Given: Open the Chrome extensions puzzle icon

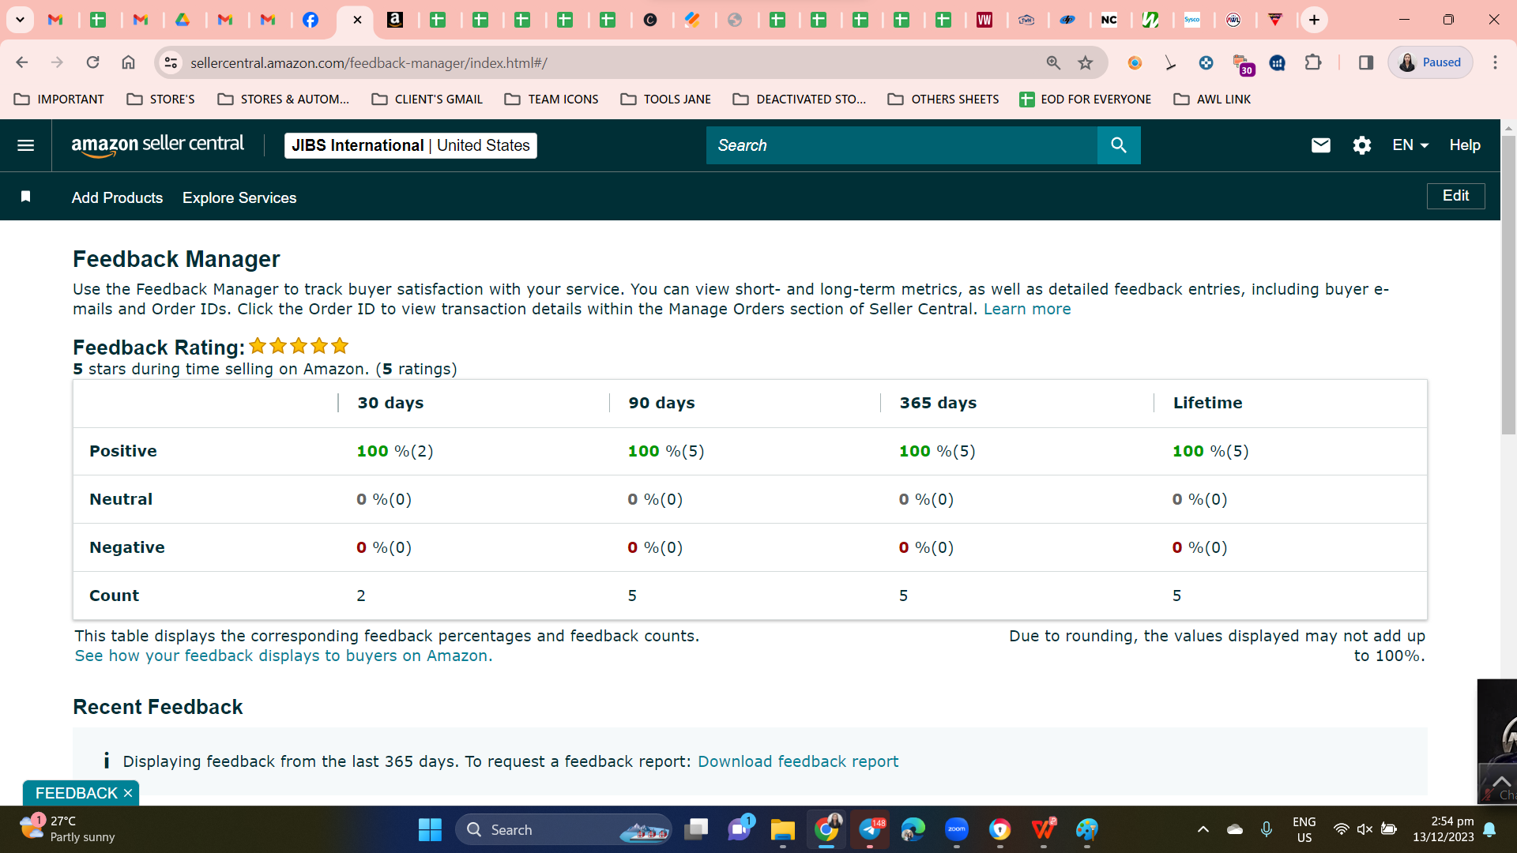Looking at the screenshot, I should coord(1312,62).
